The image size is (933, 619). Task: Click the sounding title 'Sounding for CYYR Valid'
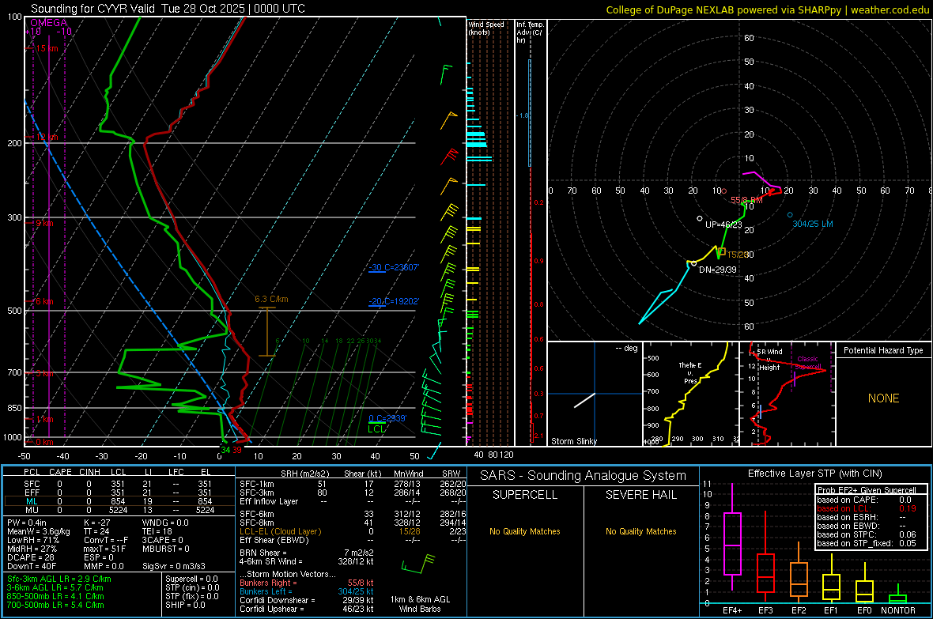[x=93, y=9]
